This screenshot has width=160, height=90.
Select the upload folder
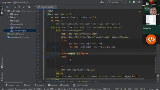tap(16, 21)
